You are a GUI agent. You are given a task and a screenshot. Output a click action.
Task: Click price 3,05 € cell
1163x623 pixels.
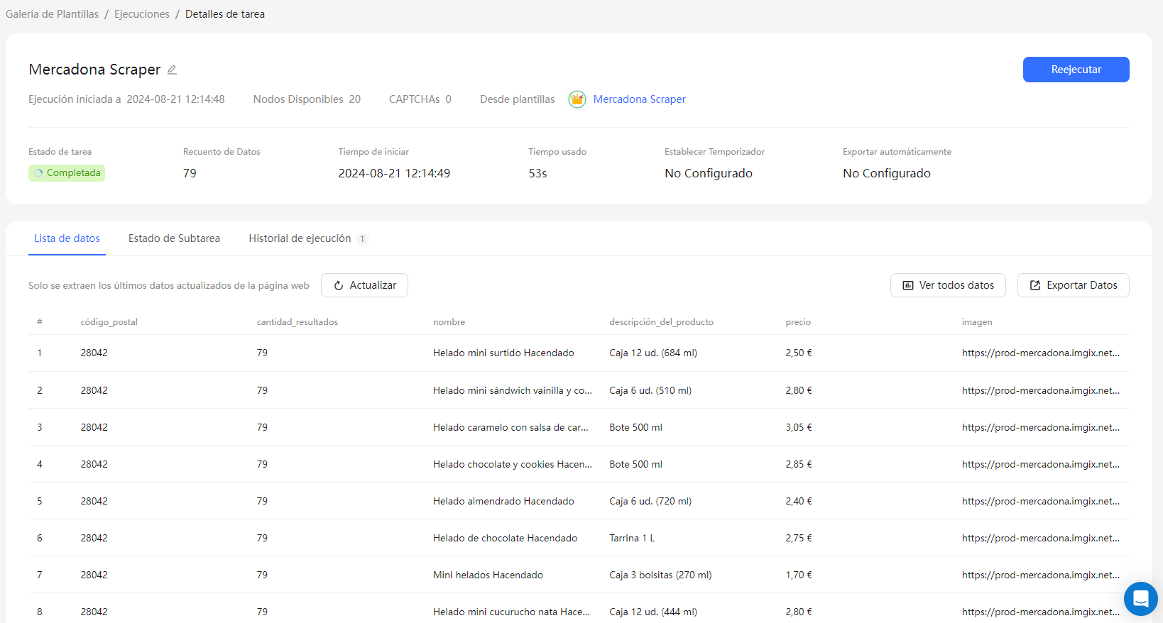click(799, 427)
